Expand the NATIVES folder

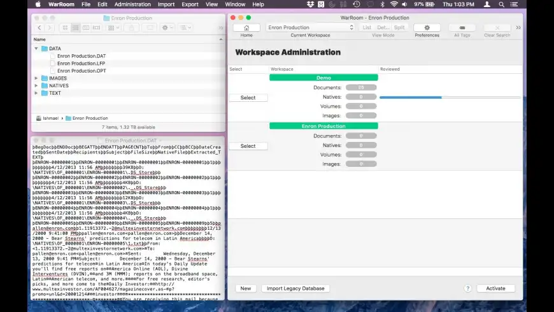[36, 85]
